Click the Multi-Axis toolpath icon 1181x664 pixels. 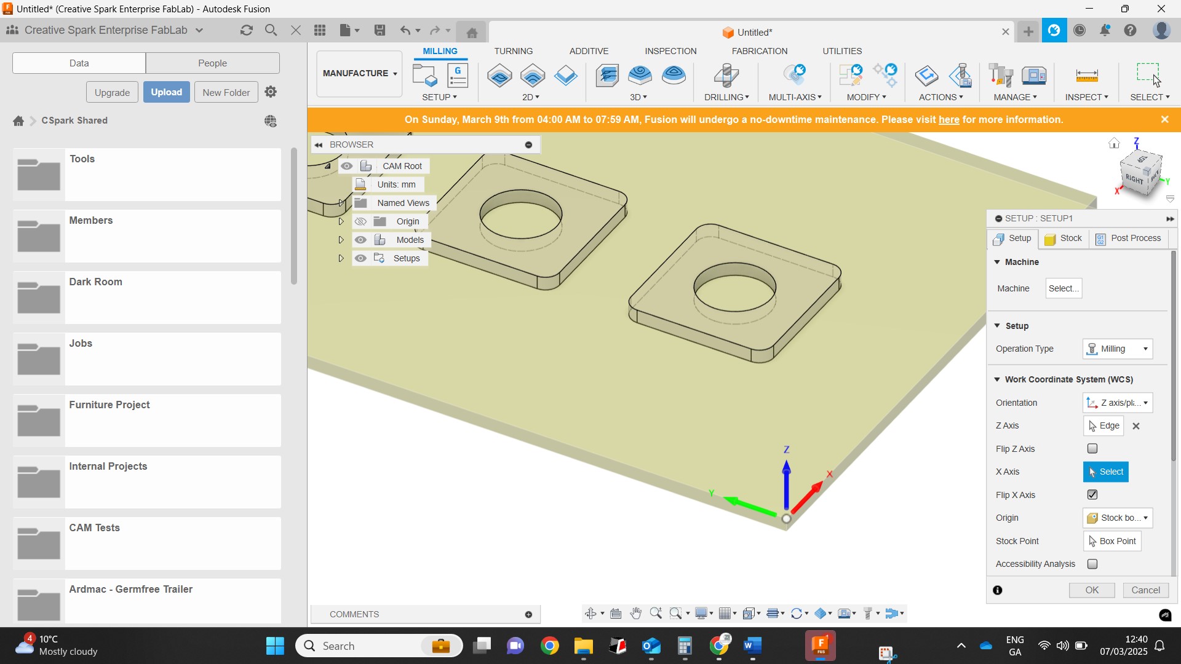[x=795, y=76]
